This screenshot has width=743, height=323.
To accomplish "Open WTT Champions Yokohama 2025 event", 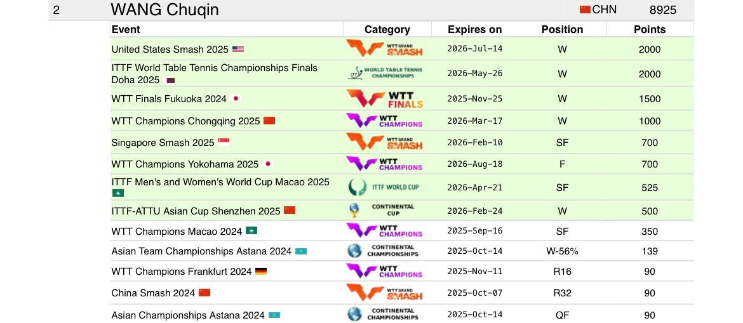I will coord(185,164).
